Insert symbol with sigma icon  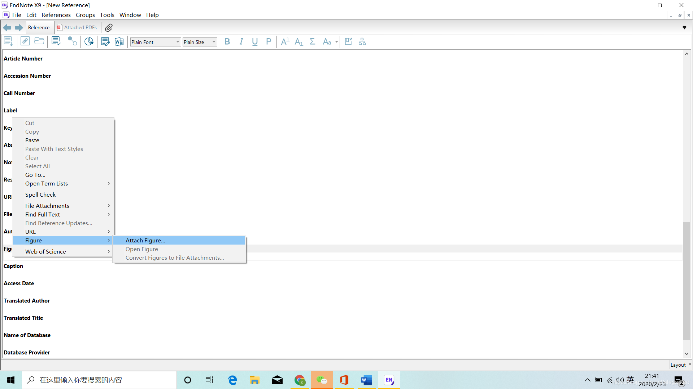tap(313, 42)
